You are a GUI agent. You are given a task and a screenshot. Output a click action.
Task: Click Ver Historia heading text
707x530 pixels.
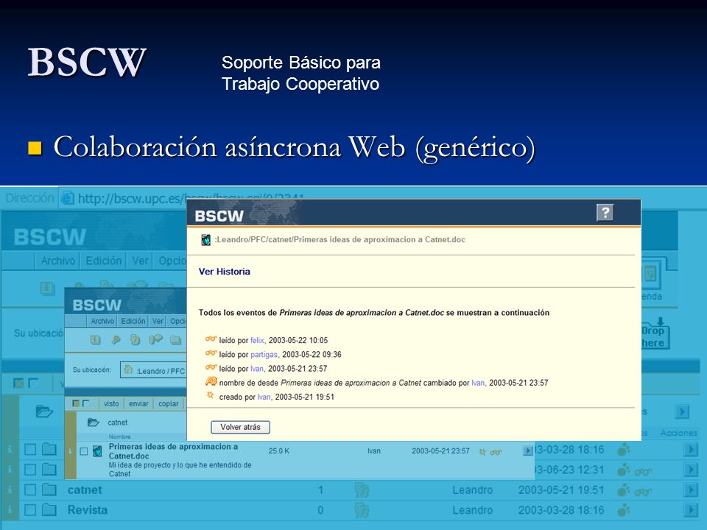224,272
